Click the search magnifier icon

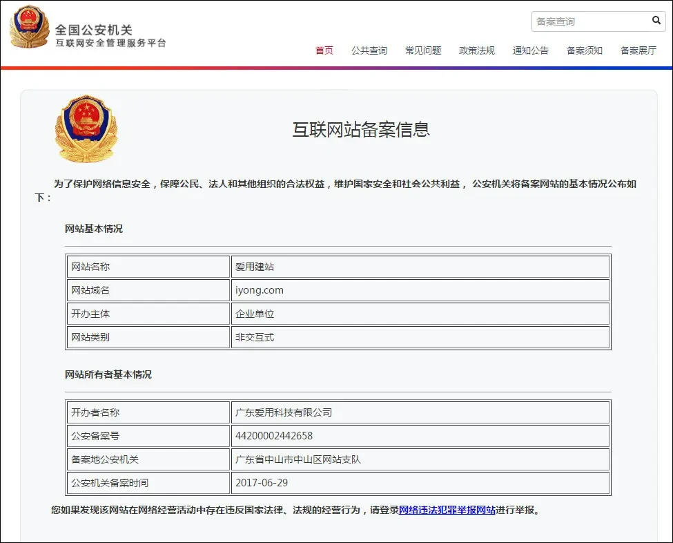(x=655, y=21)
